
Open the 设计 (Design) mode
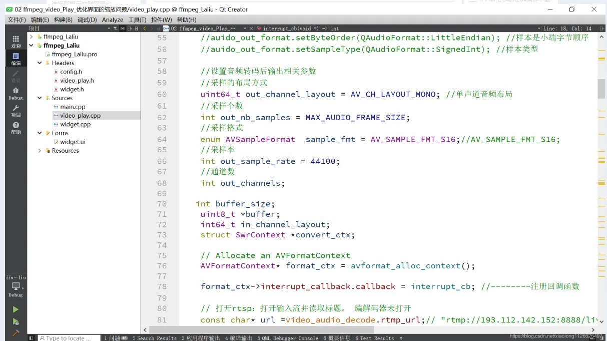tap(16, 76)
